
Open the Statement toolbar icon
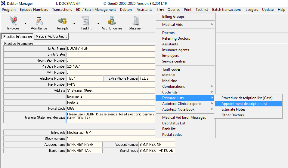[x=136, y=21]
